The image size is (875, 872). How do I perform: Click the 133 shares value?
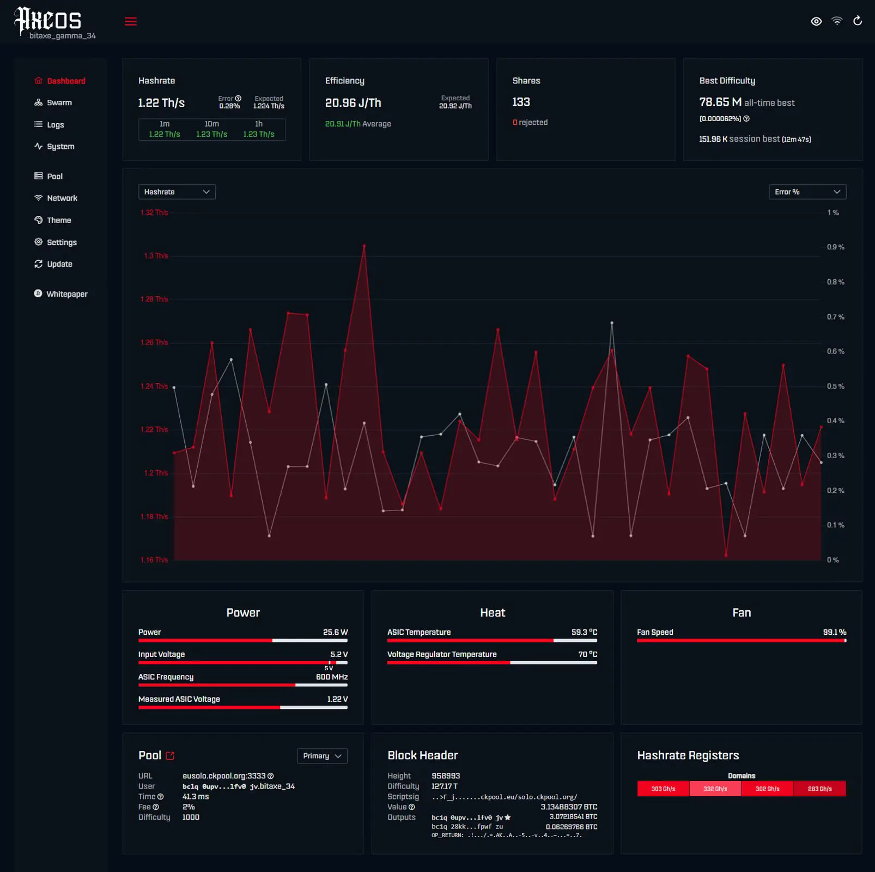tap(521, 102)
